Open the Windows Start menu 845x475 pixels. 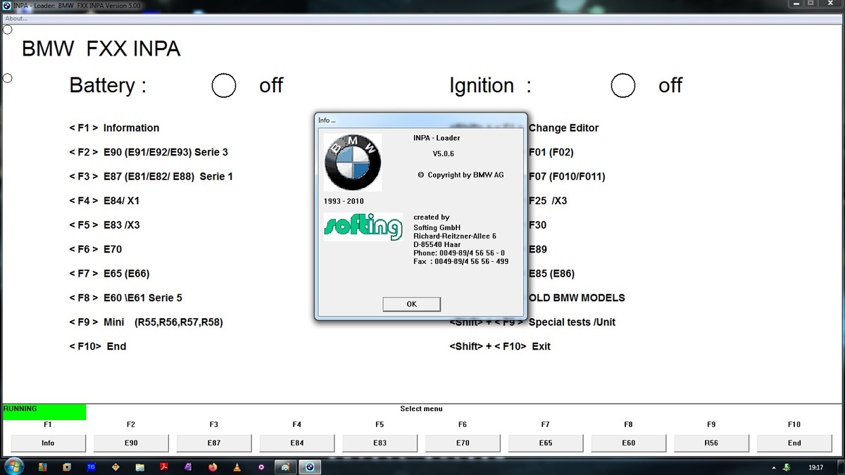tap(13, 466)
